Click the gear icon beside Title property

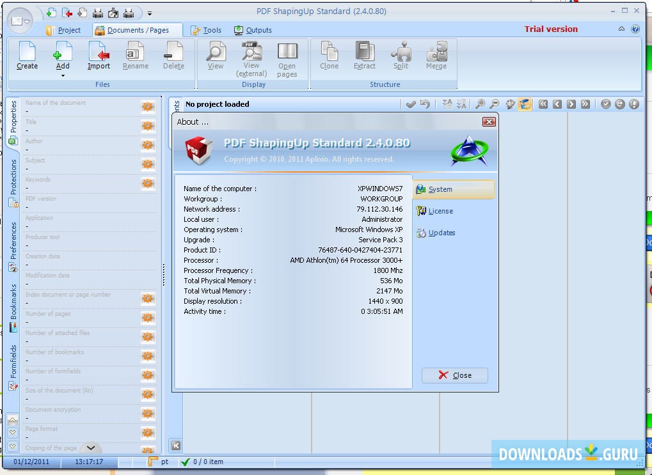point(148,126)
